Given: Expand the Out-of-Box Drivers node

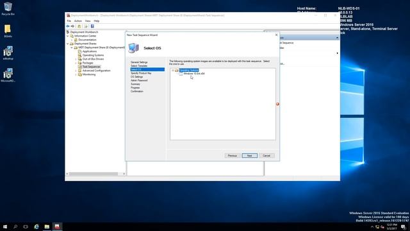Looking at the screenshot, I should pyautogui.click(x=76, y=59).
